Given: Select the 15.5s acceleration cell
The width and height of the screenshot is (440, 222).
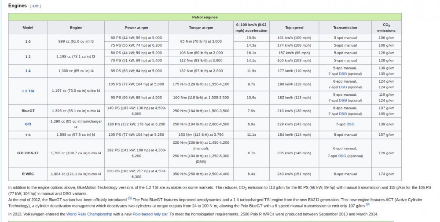Looking at the screenshot, I should pyautogui.click(x=251, y=38).
